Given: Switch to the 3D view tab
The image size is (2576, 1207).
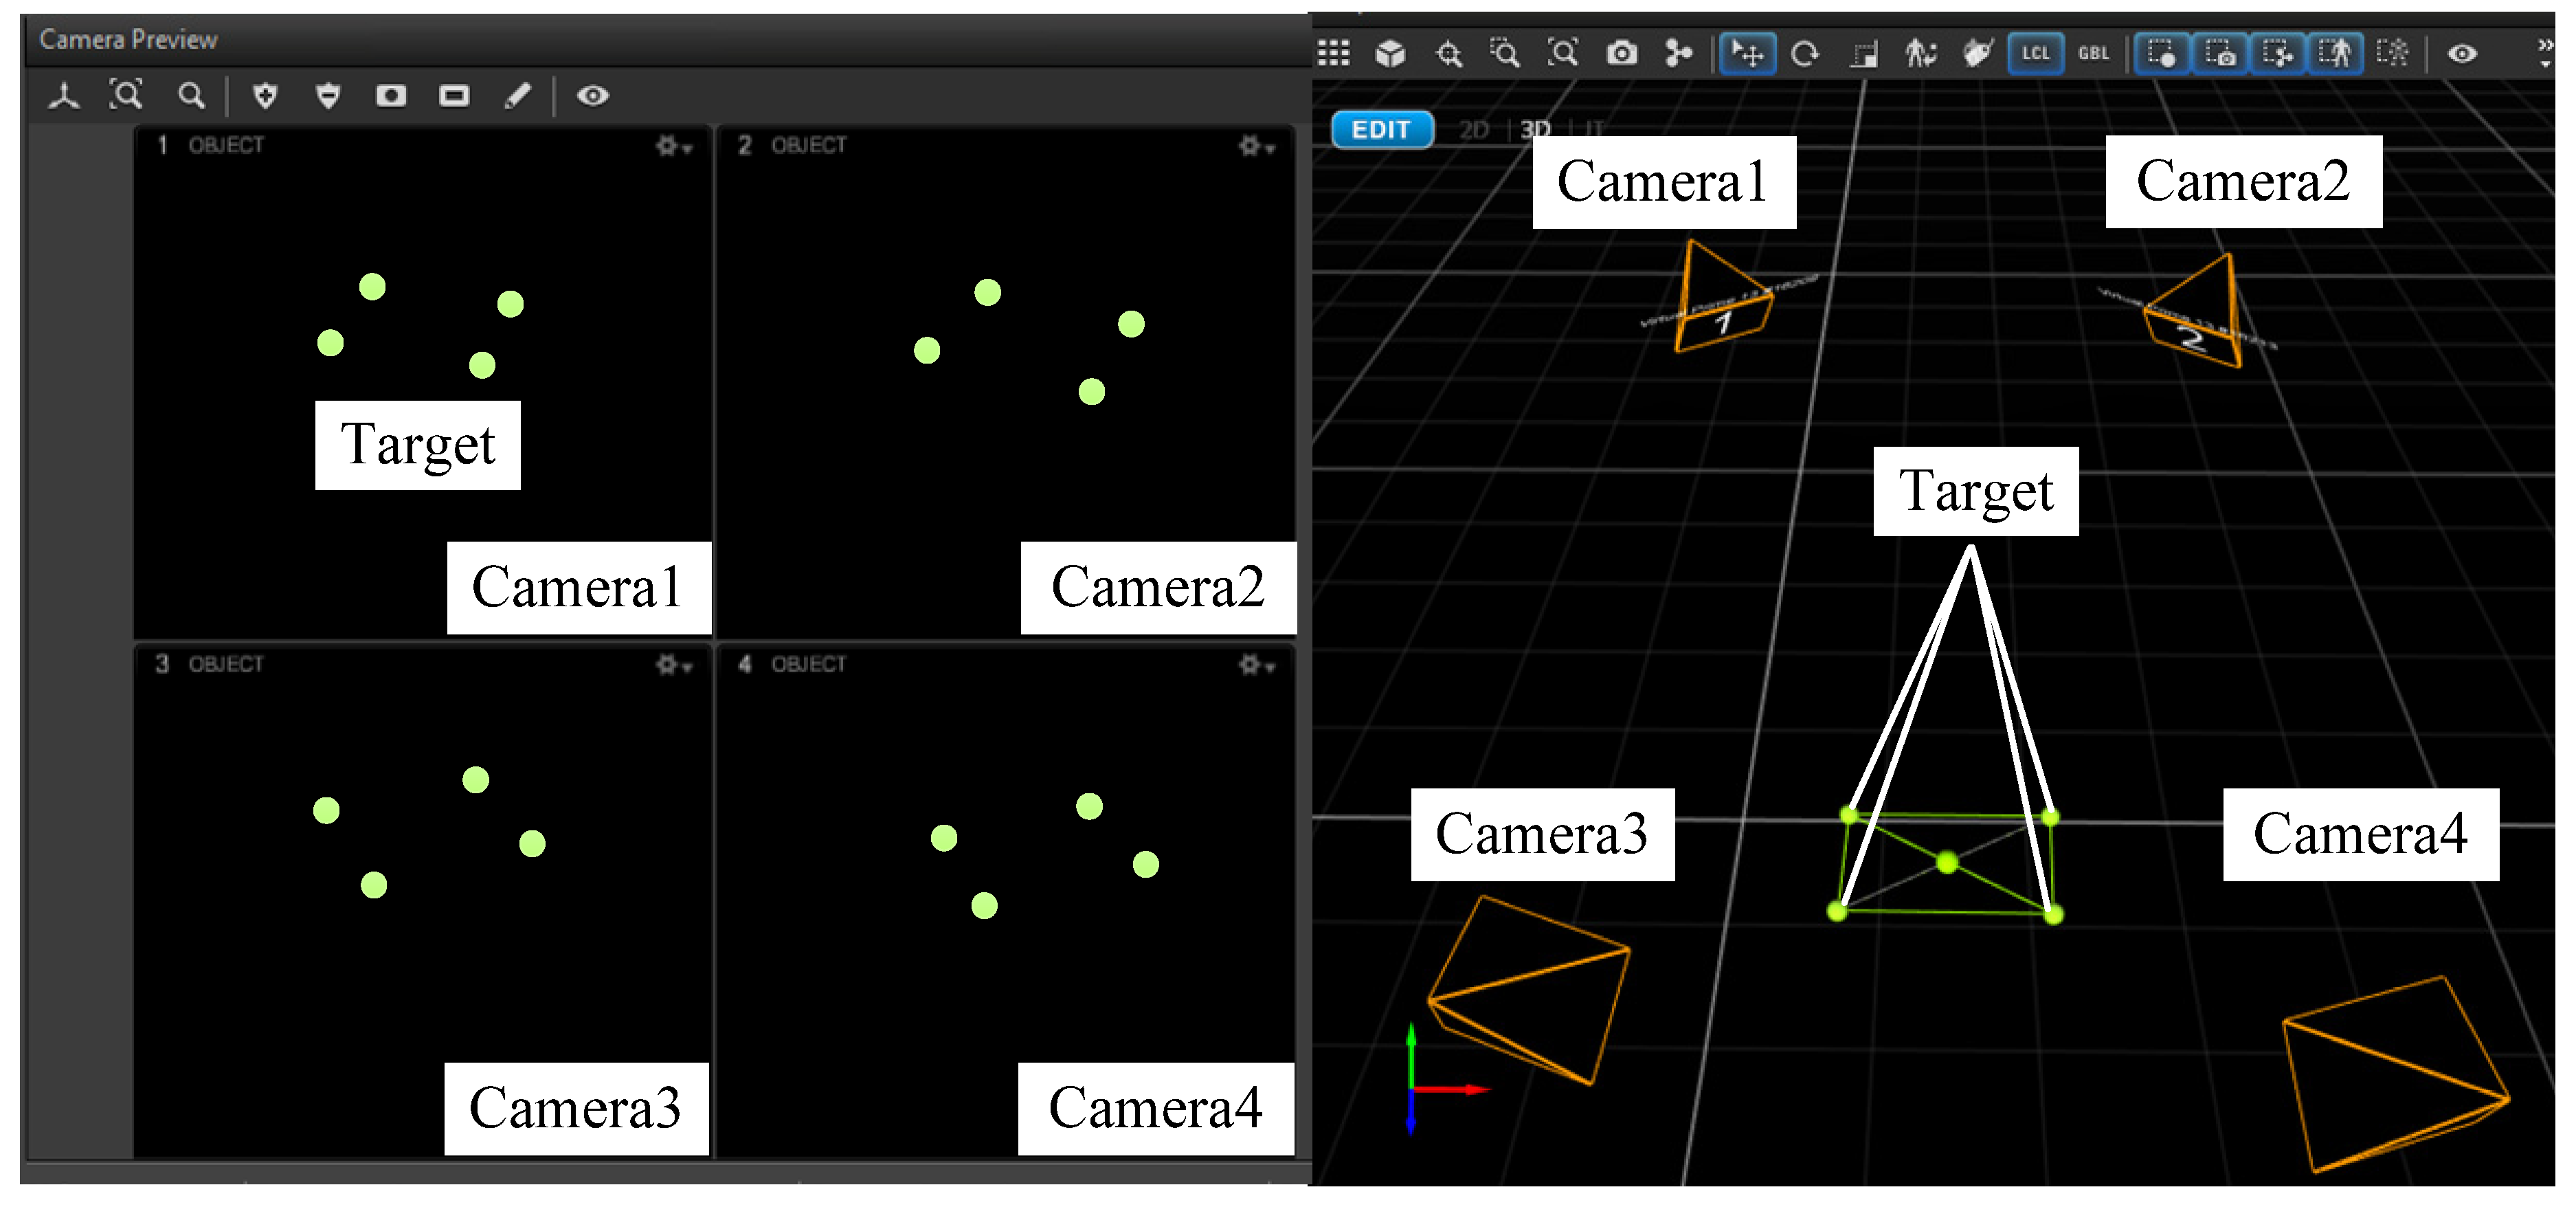Looking at the screenshot, I should 1535,130.
